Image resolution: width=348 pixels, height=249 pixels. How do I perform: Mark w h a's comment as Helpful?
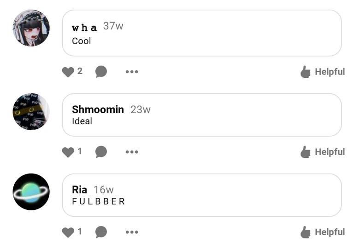322,72
